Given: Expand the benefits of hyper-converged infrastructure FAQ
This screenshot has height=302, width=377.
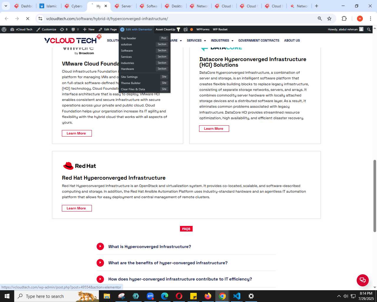Looking at the screenshot, I should [x=186, y=263].
